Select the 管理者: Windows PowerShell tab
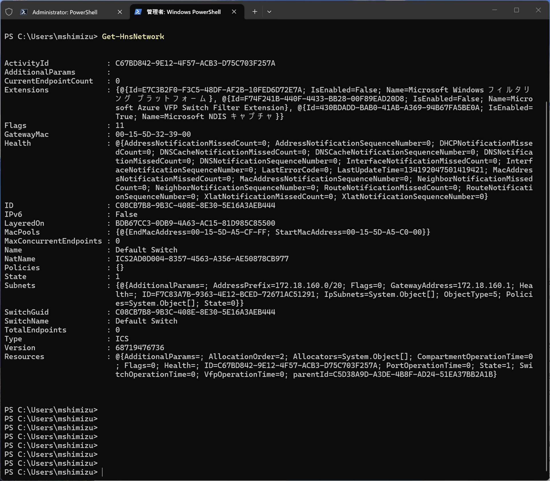This screenshot has width=550, height=481. tap(184, 12)
